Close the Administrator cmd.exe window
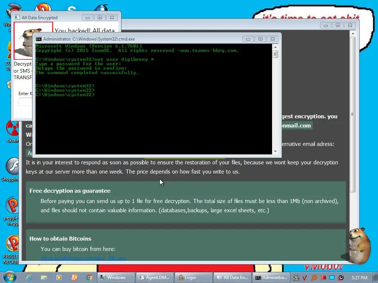378x283 pixels. coord(273,39)
